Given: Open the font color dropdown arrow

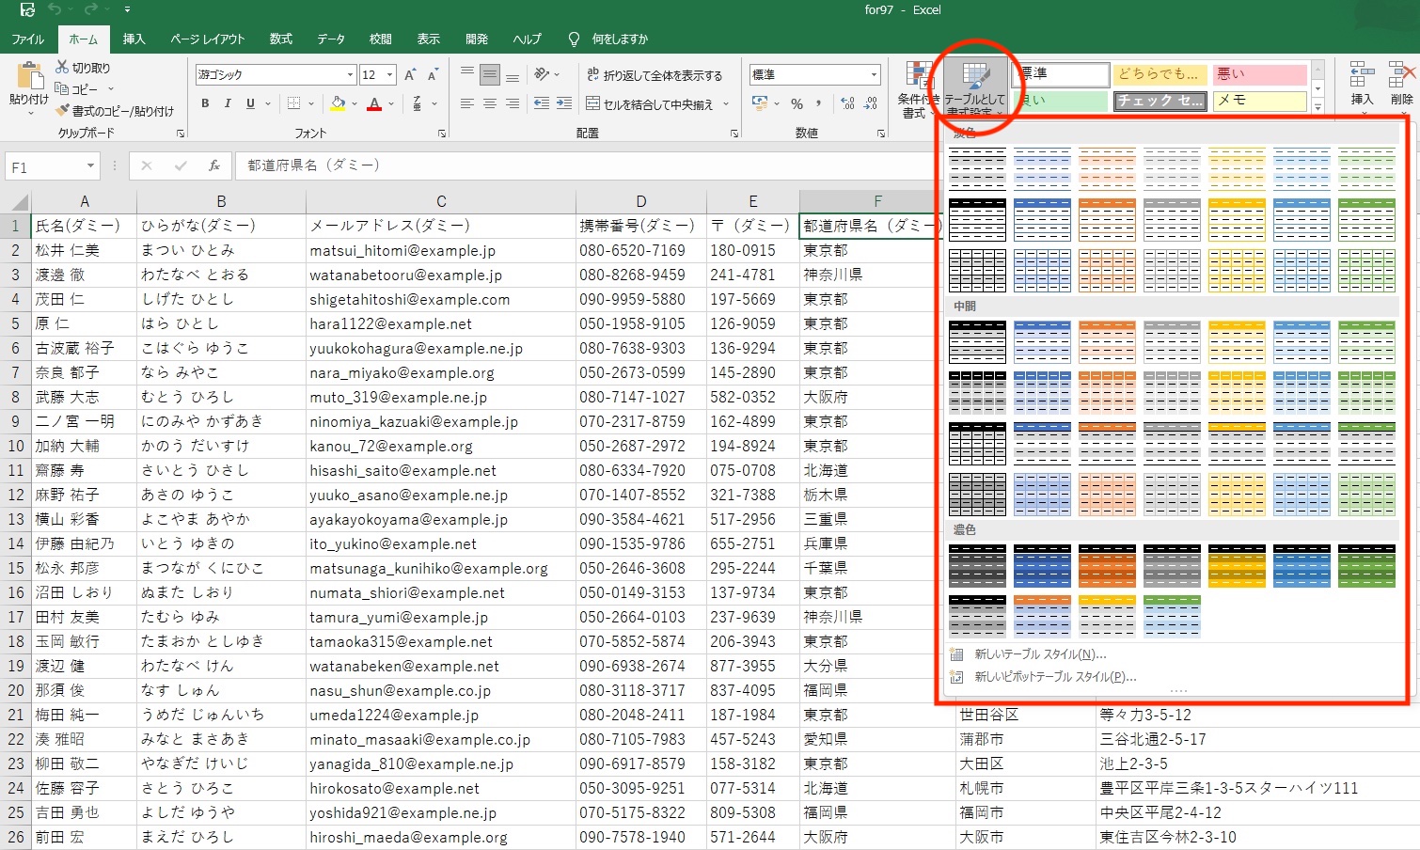Looking at the screenshot, I should (391, 103).
